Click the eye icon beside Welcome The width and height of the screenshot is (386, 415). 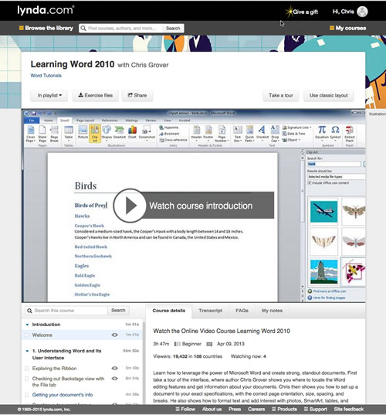(114, 335)
